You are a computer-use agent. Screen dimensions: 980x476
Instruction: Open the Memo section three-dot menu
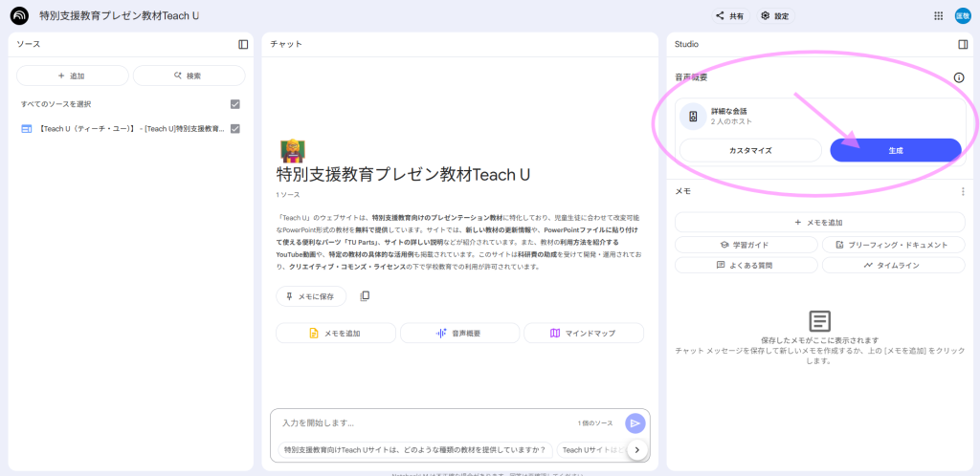pos(963,191)
